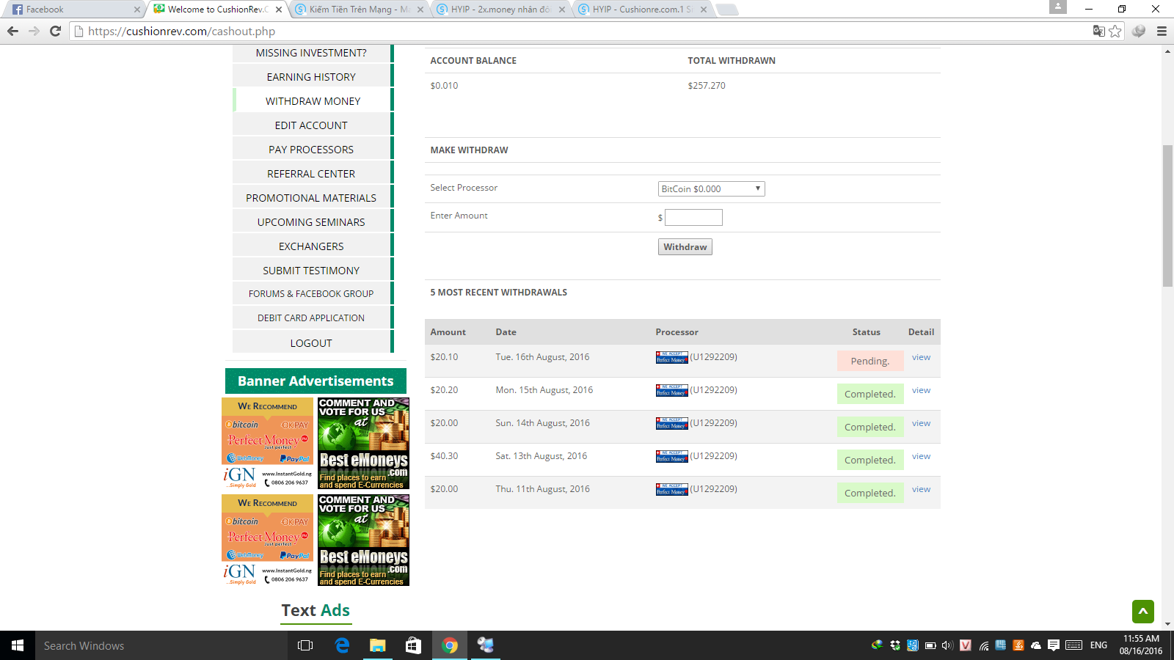This screenshot has height=660, width=1174.
Task: Open the Action Center notifications icon
Action: click(x=1054, y=645)
